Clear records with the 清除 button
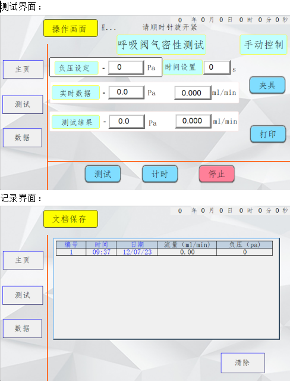 click(x=242, y=363)
